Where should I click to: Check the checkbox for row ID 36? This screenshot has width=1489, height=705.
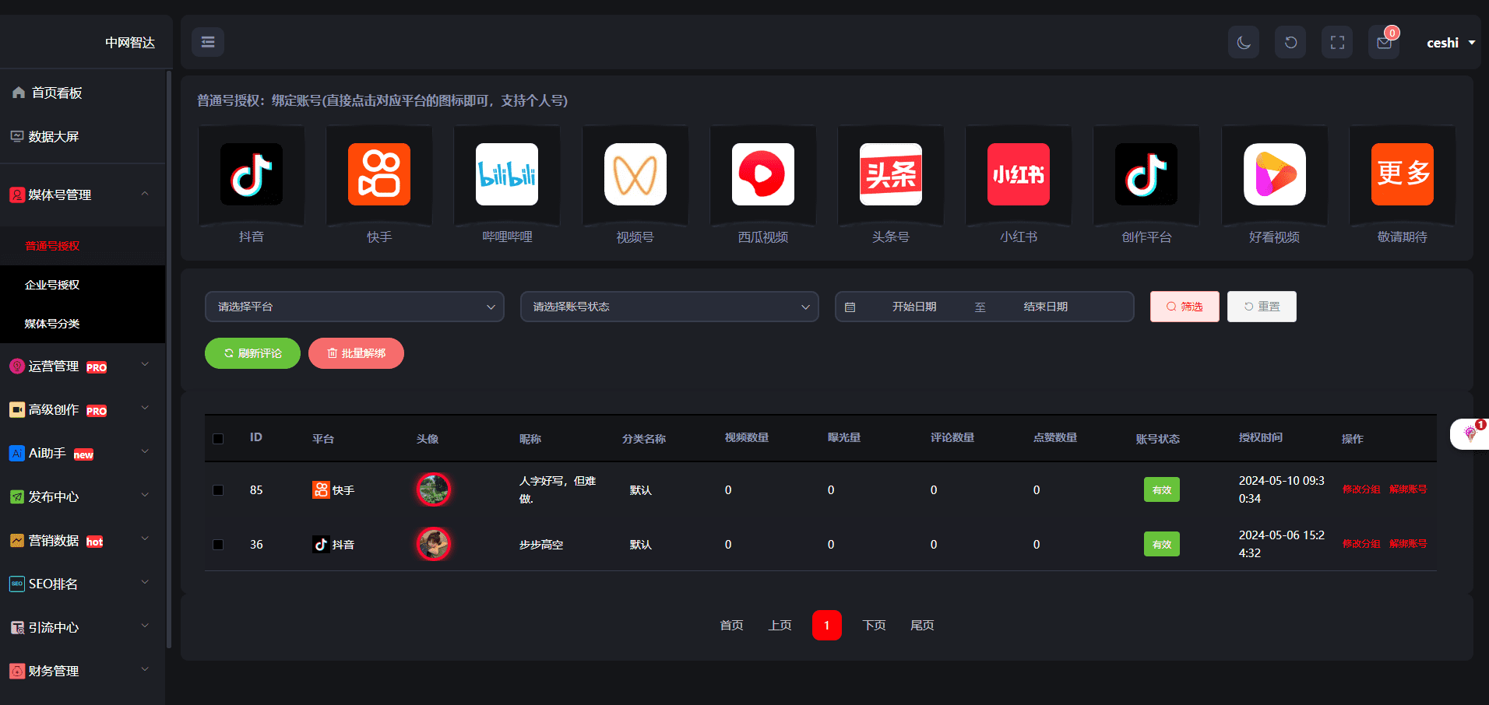click(x=218, y=545)
